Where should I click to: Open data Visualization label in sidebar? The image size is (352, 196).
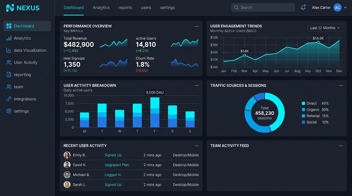point(30,50)
